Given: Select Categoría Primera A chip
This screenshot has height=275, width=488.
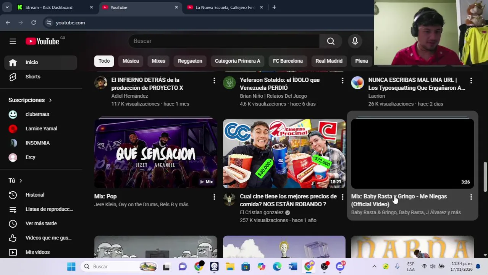Looking at the screenshot, I should point(238,61).
